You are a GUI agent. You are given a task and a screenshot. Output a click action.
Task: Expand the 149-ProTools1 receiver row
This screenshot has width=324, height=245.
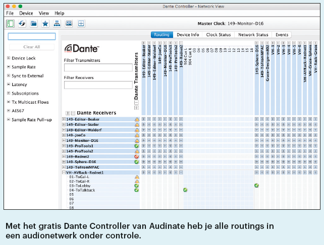point(64,146)
